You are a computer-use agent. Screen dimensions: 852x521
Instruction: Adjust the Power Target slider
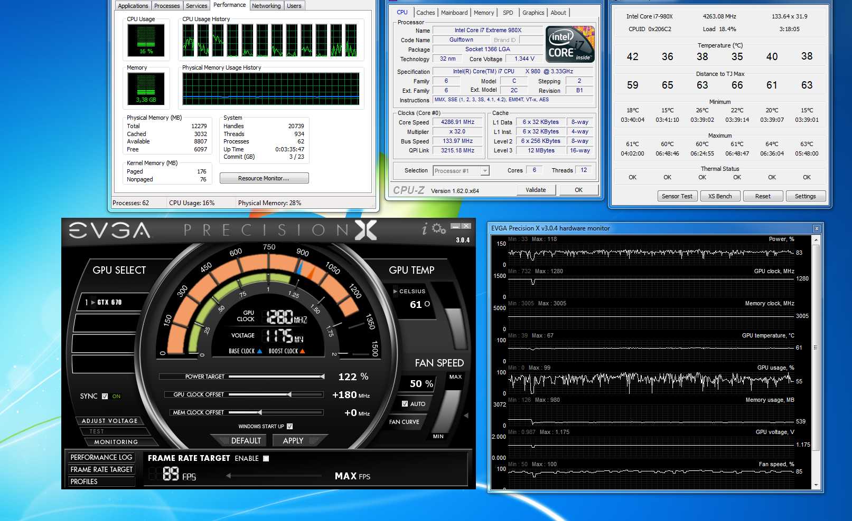[x=276, y=377]
